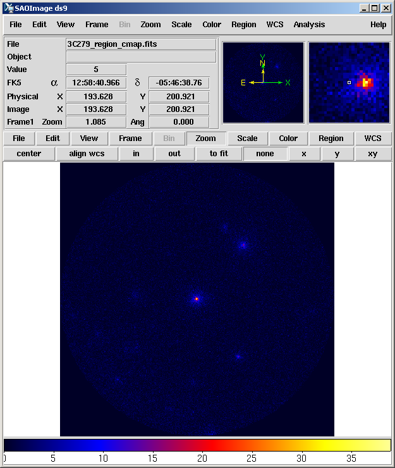Open the Analysis menu
This screenshot has height=468, width=395.
click(309, 25)
